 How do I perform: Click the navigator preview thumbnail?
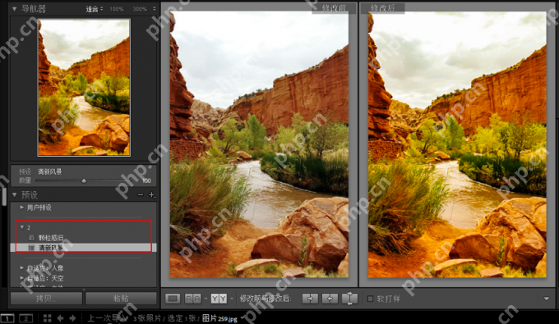pos(84,88)
